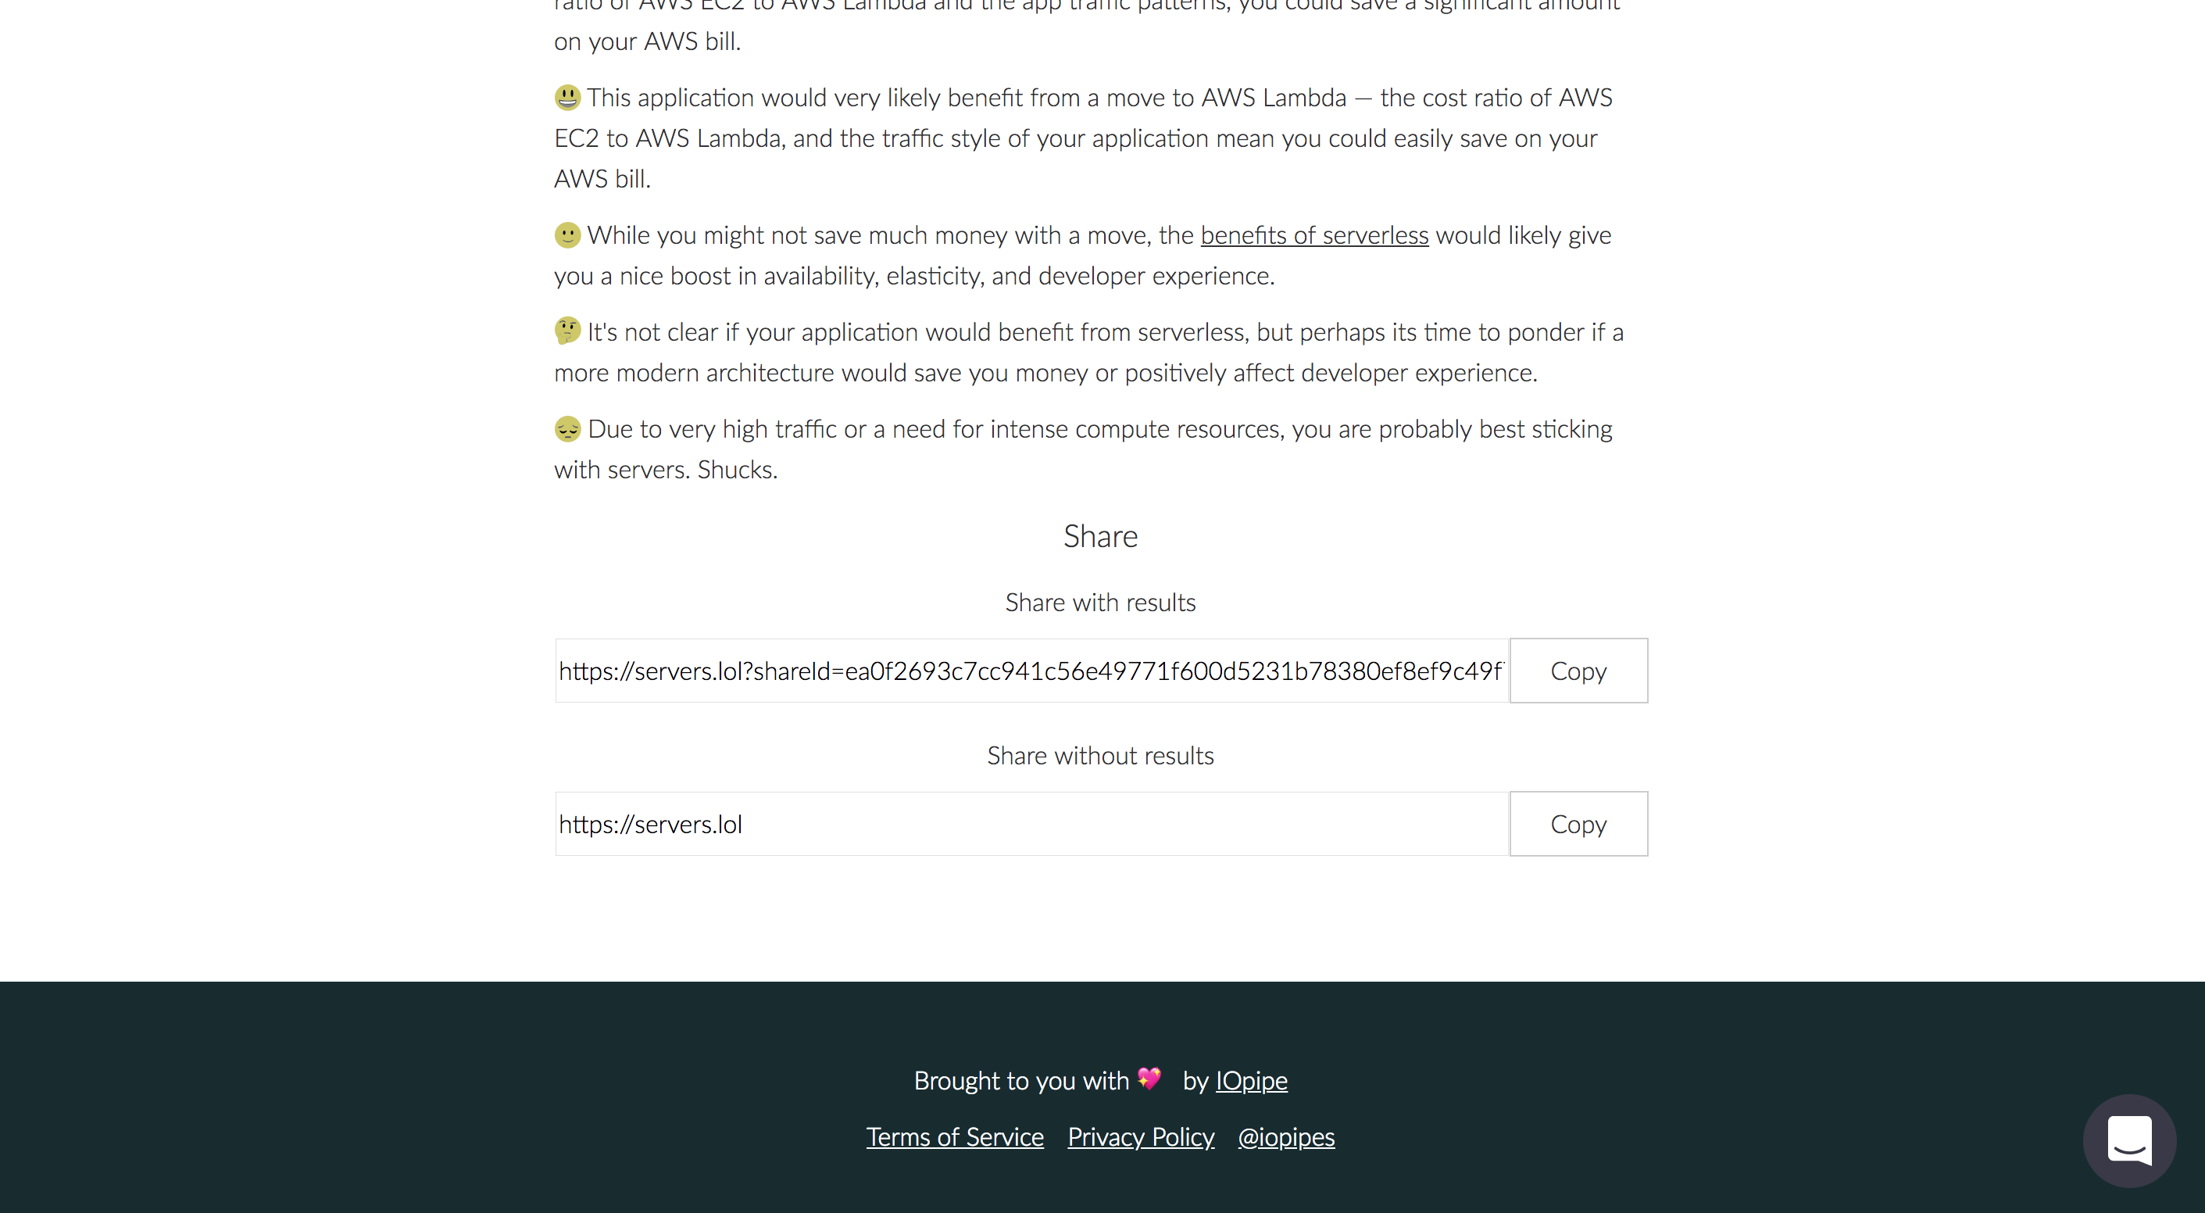
Task: Click the Share with results label
Action: 1101,602
